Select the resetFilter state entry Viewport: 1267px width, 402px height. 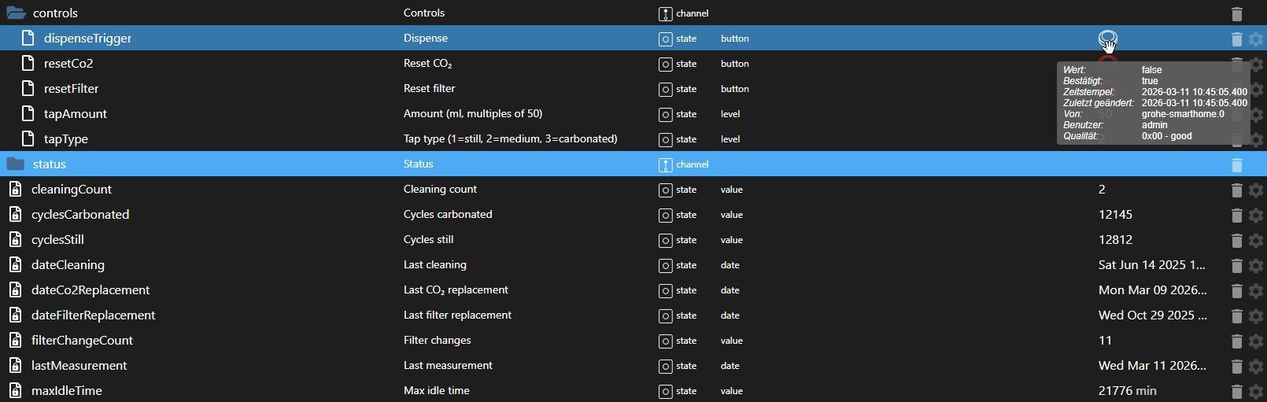click(x=71, y=89)
